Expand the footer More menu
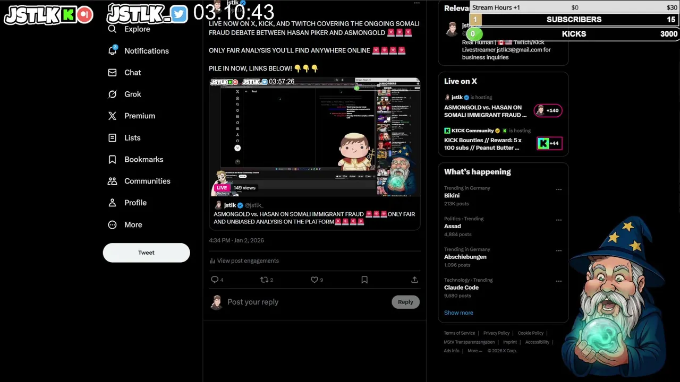 pyautogui.click(x=474, y=351)
